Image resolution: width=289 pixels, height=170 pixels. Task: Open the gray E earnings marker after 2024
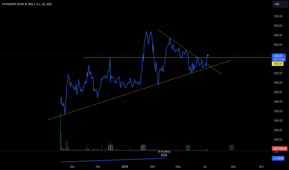(143, 147)
